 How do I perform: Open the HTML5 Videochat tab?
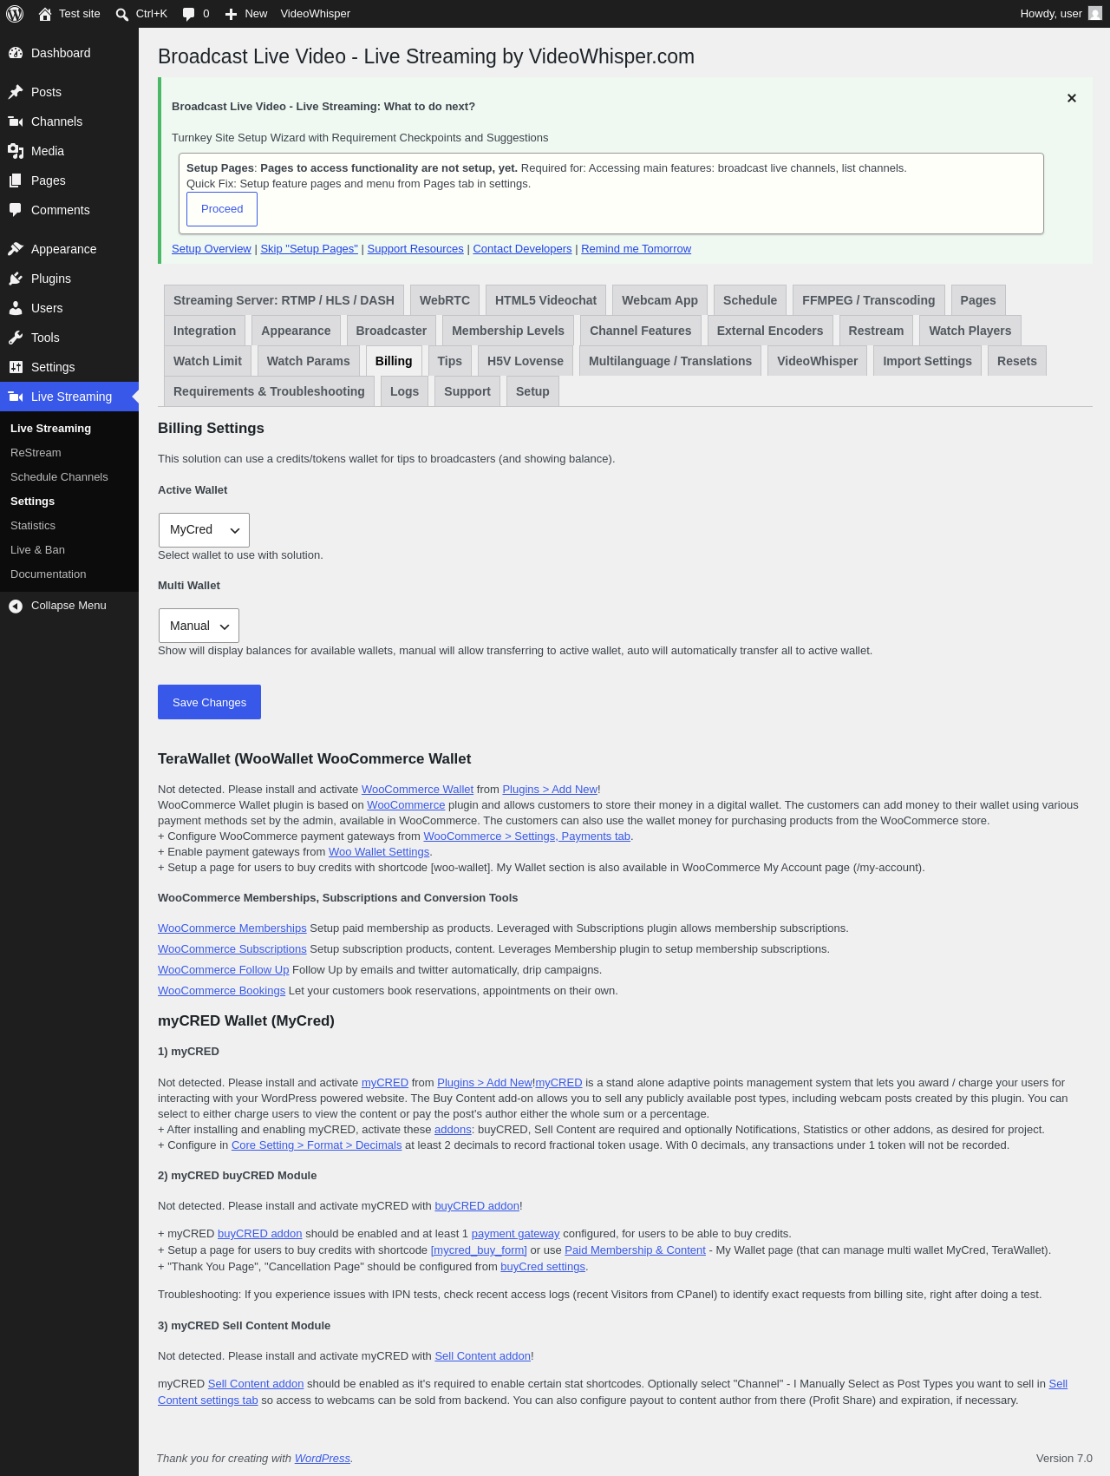click(x=545, y=300)
